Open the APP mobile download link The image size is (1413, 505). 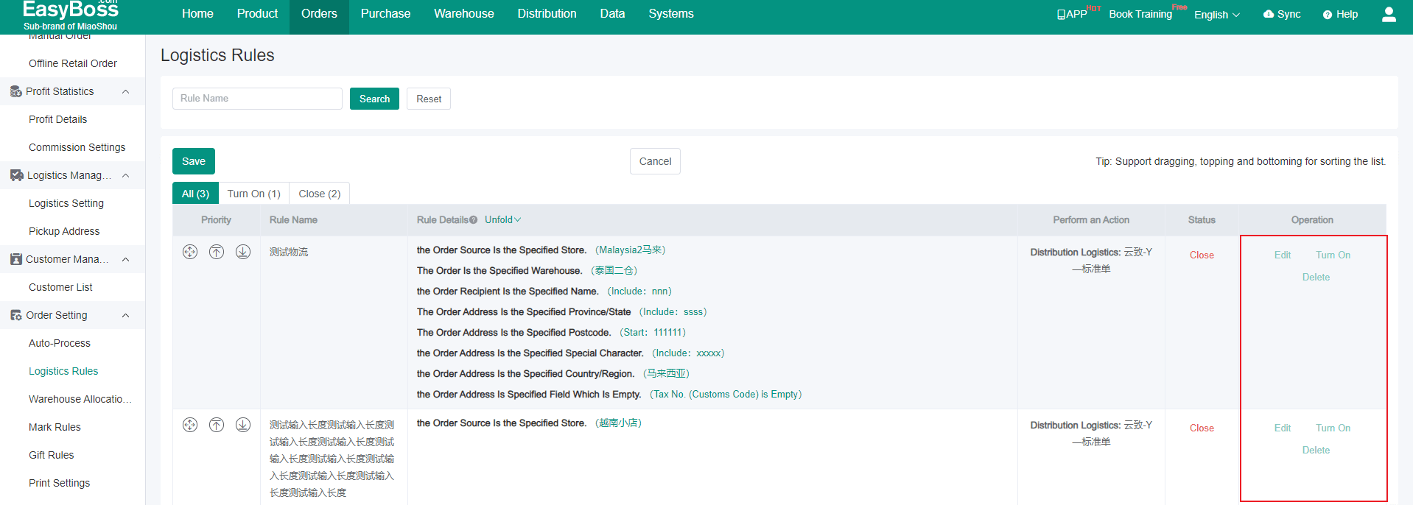point(1072,14)
